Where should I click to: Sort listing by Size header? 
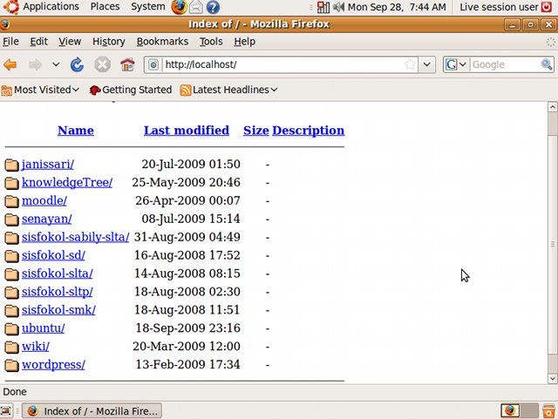coord(255,131)
